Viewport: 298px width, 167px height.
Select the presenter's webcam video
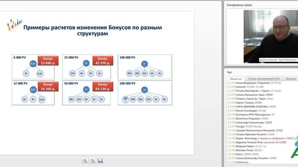(x=271, y=36)
